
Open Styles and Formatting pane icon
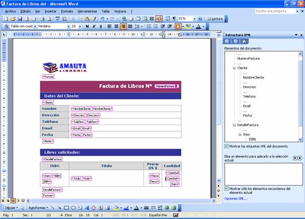pyautogui.click(x=6, y=26)
